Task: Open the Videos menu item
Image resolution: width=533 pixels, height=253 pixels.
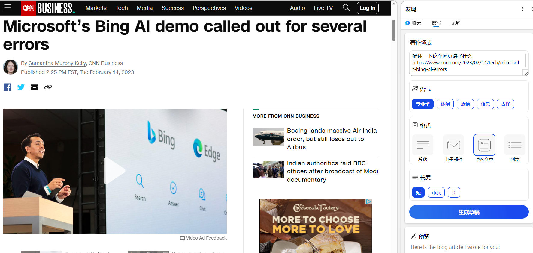Action: click(244, 8)
